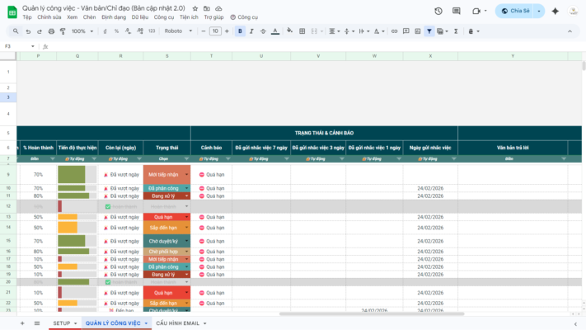The image size is (586, 330).
Task: Click the Gemini sparkle icon
Action: (556, 12)
